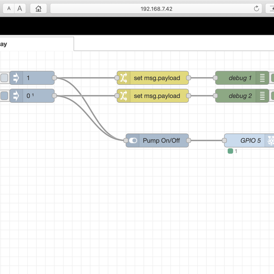The image size is (274, 274).
Task: Click the inject button on node 0
Action: tap(4, 96)
